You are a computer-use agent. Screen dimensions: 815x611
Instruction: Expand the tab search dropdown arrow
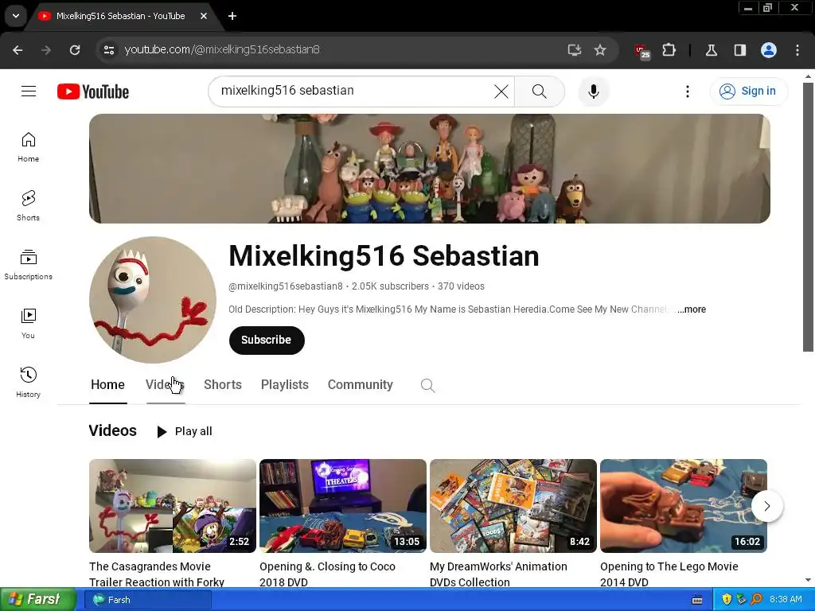16,16
